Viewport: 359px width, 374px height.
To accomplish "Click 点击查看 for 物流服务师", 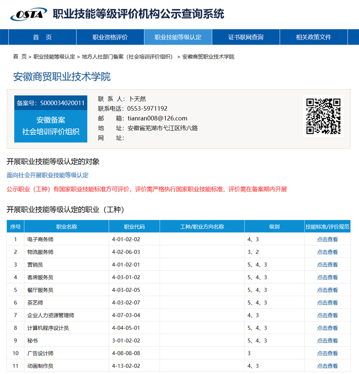I will 327,252.
